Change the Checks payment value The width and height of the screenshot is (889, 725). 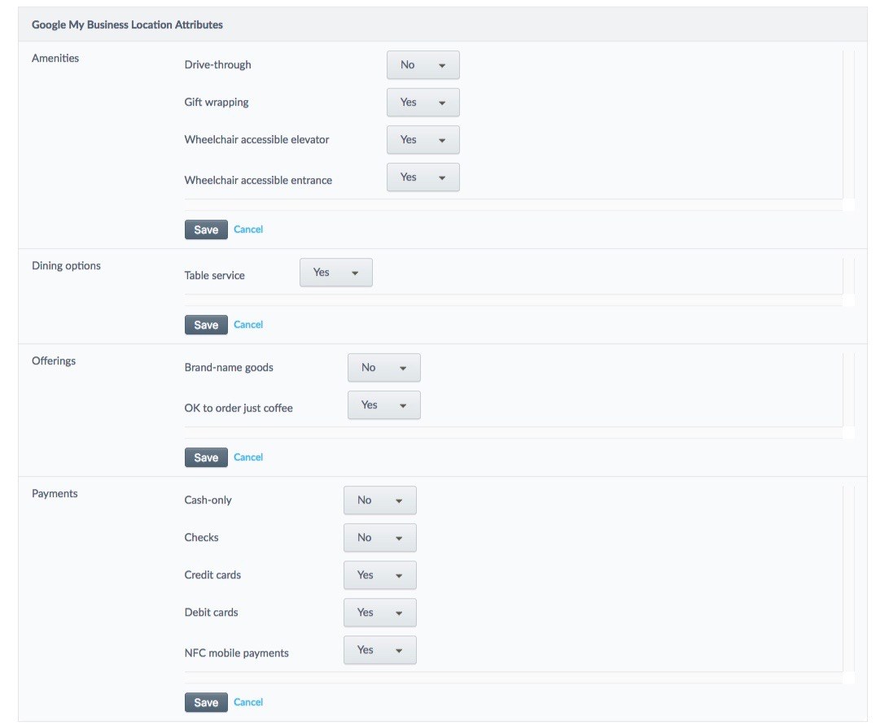pyautogui.click(x=379, y=538)
